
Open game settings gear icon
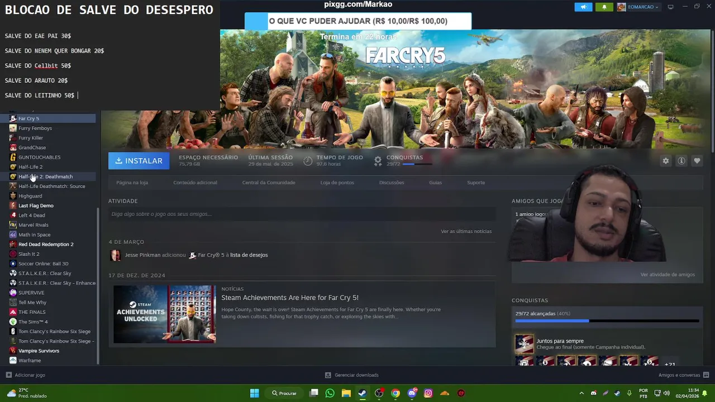[x=665, y=161]
